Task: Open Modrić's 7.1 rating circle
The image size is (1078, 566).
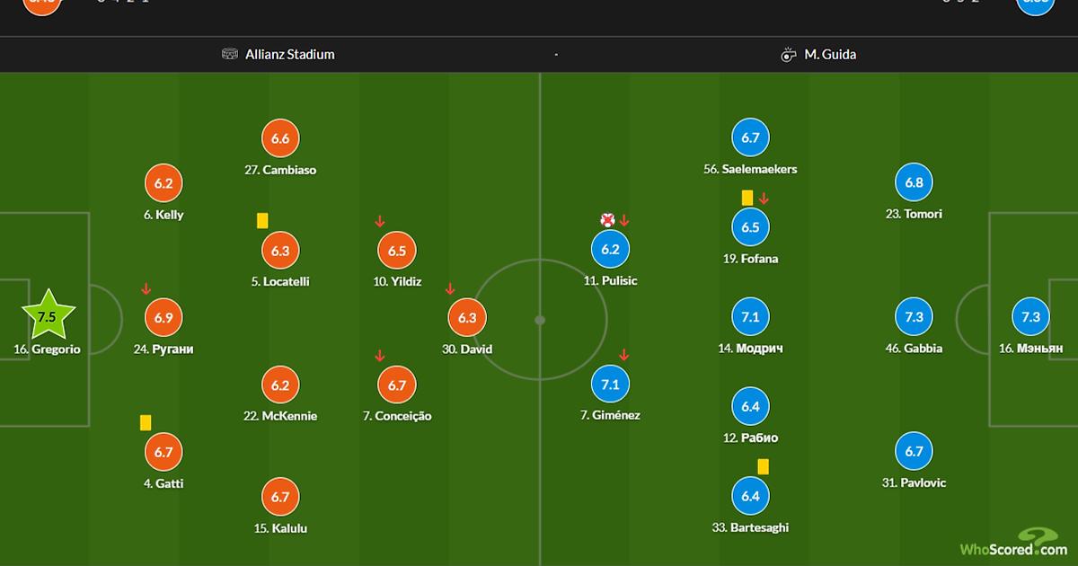Action: click(751, 317)
